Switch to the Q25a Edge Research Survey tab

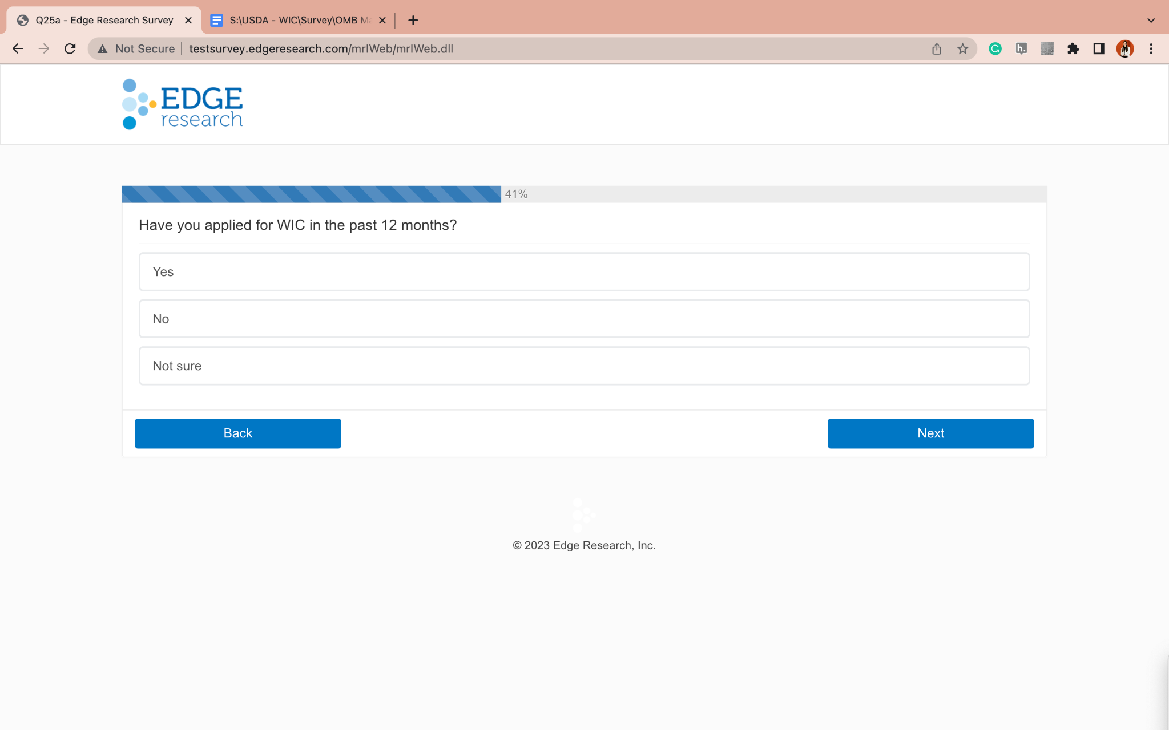104,21
